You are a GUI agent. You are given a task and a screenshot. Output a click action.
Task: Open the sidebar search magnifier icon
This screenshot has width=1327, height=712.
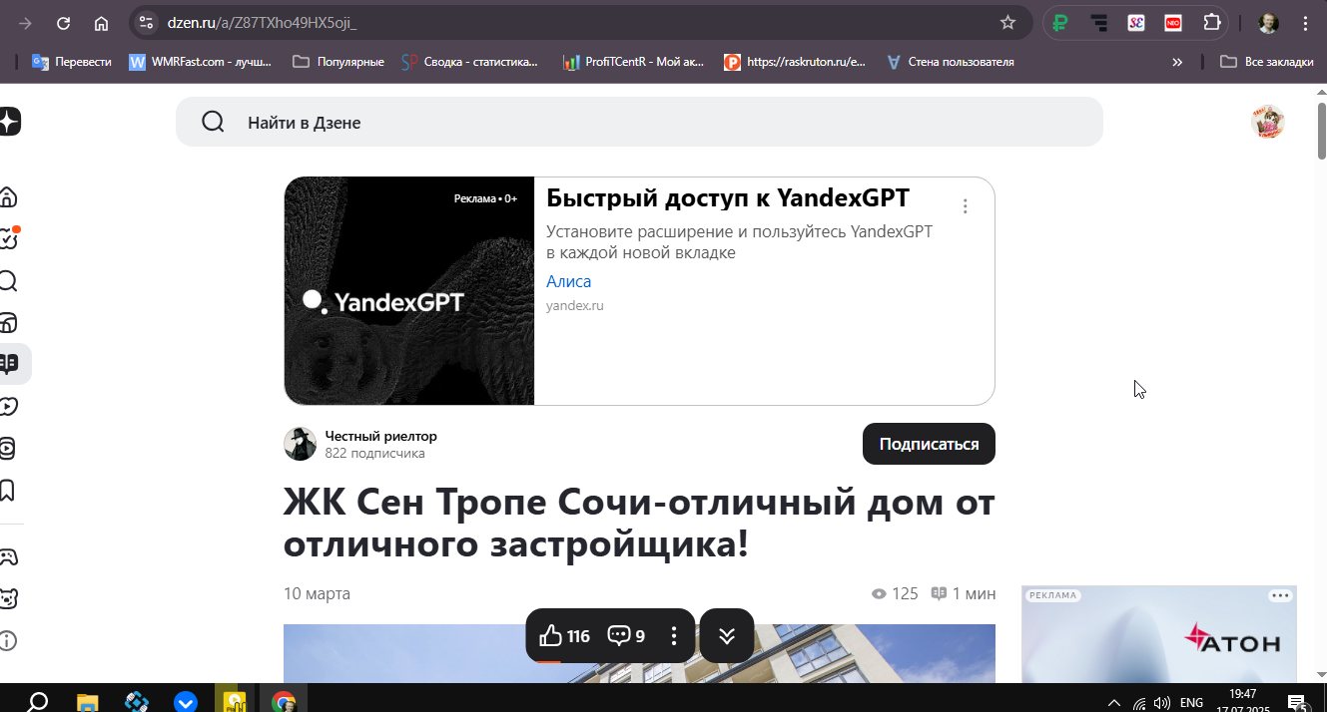click(8, 281)
